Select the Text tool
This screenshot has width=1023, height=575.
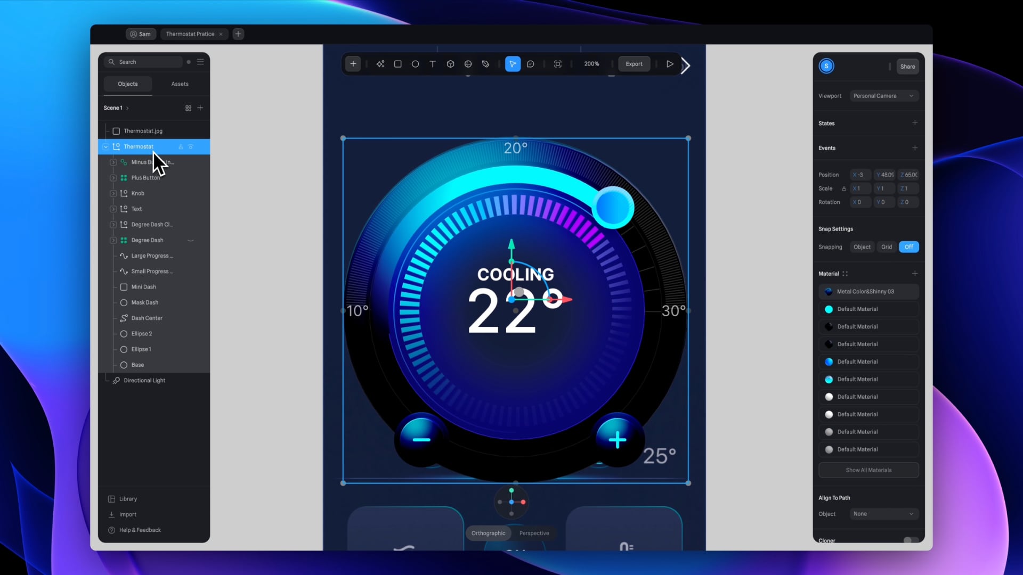[x=433, y=64]
